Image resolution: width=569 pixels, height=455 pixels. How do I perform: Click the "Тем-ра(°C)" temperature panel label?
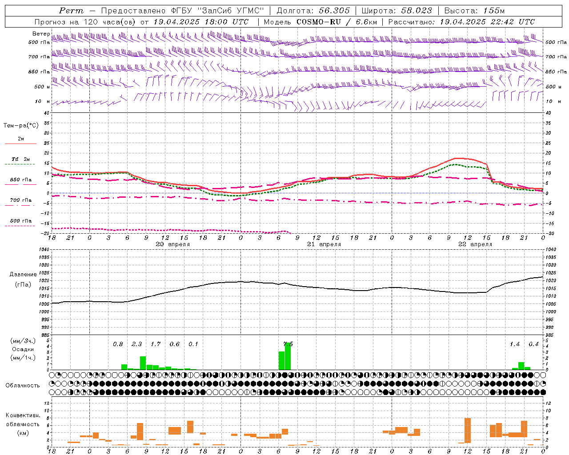[21, 126]
